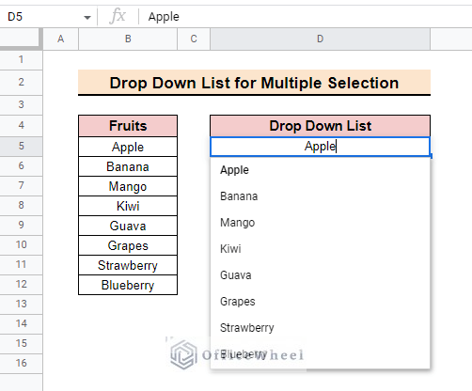
Task: Select column B header
Action: point(128,39)
